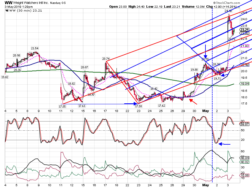
Task: Click the 3-May-2019 1:29pm timestamp
Action: point(19,7)
